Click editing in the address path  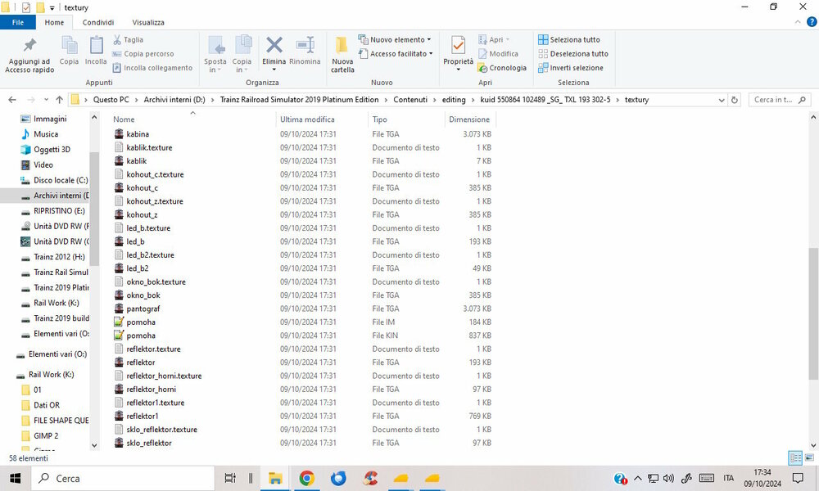tap(454, 100)
